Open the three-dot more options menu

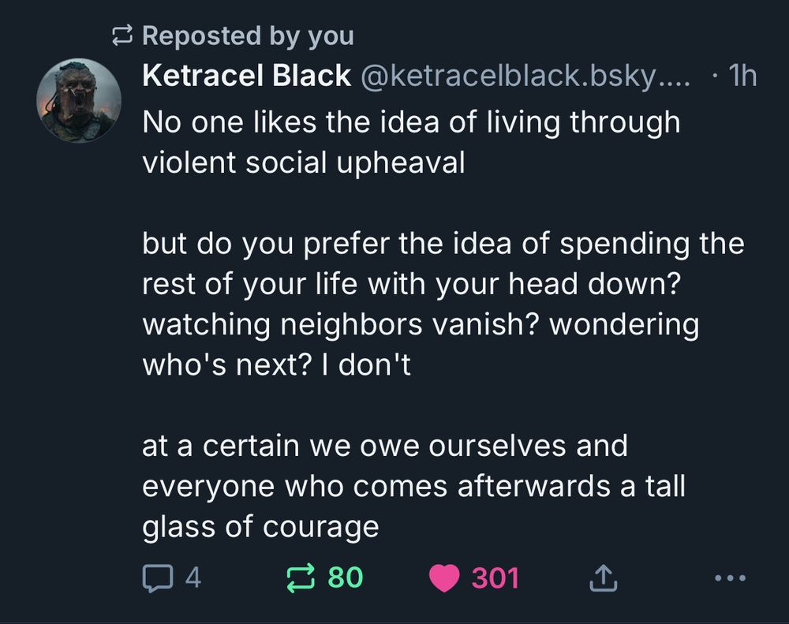coord(728,579)
